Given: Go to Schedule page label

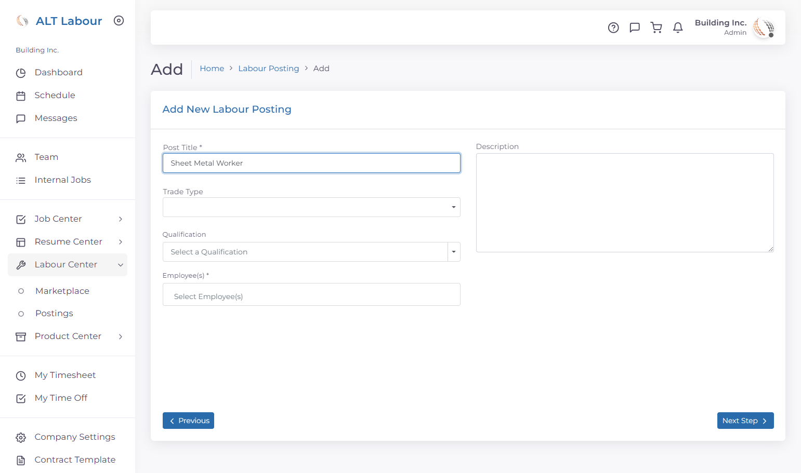Looking at the screenshot, I should tap(55, 95).
